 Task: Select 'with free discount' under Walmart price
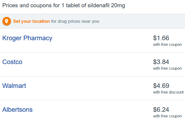click(168, 92)
